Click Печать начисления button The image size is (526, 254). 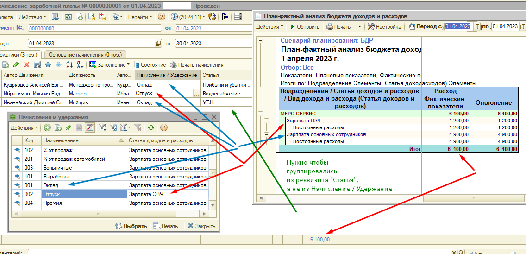[197, 65]
